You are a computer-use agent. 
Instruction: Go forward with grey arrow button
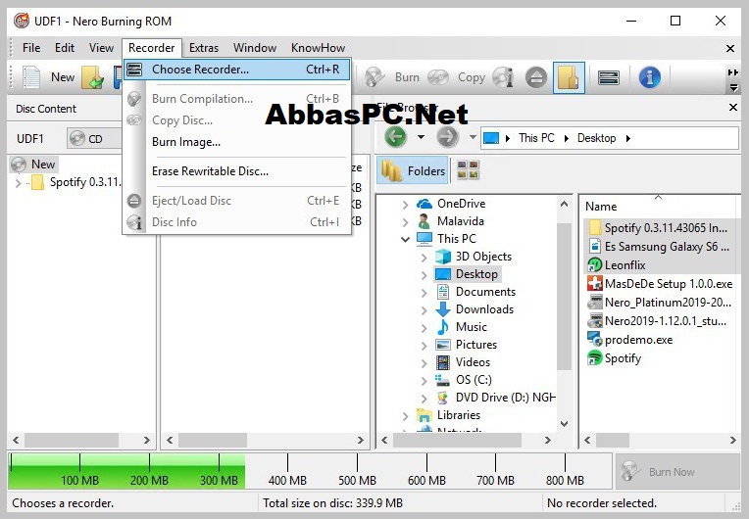click(x=447, y=138)
